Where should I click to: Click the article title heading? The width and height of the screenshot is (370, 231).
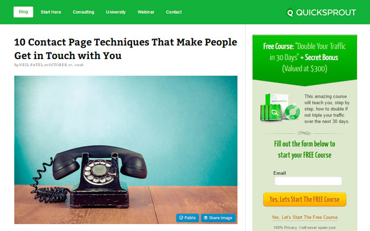click(x=126, y=49)
